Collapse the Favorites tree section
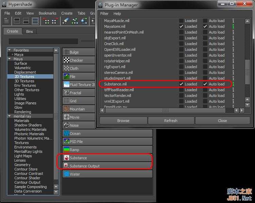The width and height of the screenshot is (255, 203). (10, 50)
